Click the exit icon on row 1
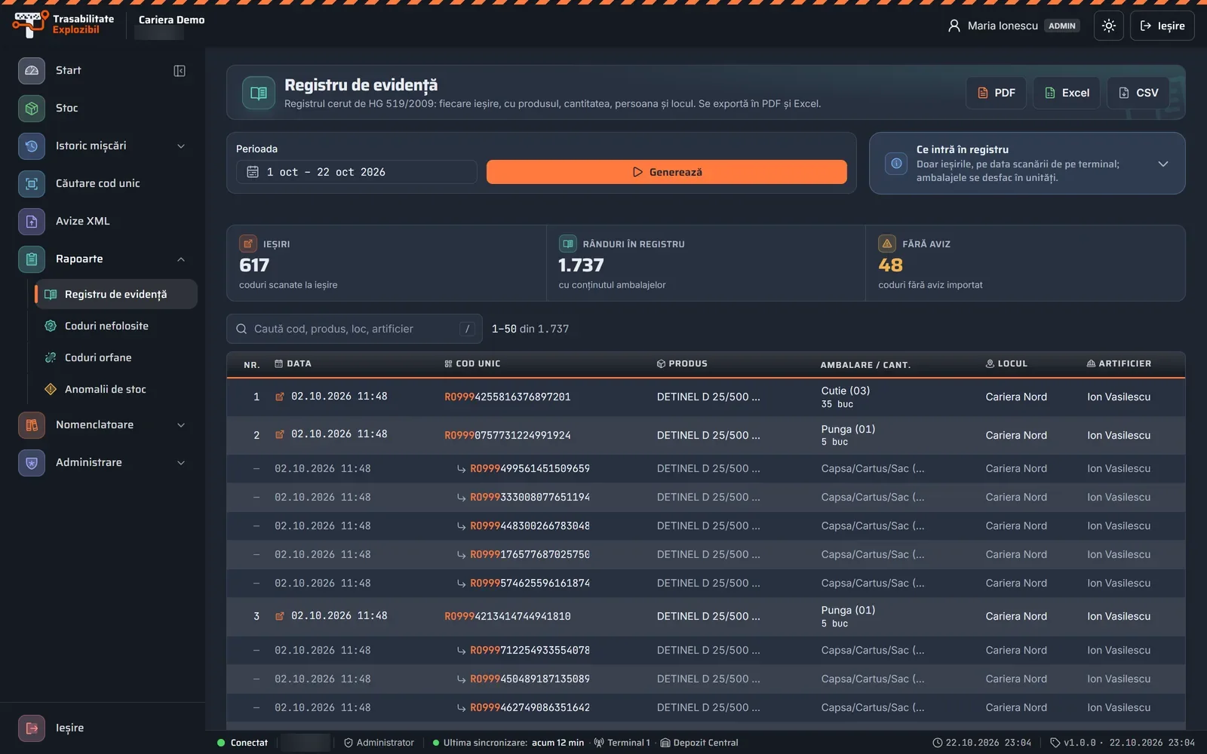The image size is (1207, 754). click(x=280, y=397)
